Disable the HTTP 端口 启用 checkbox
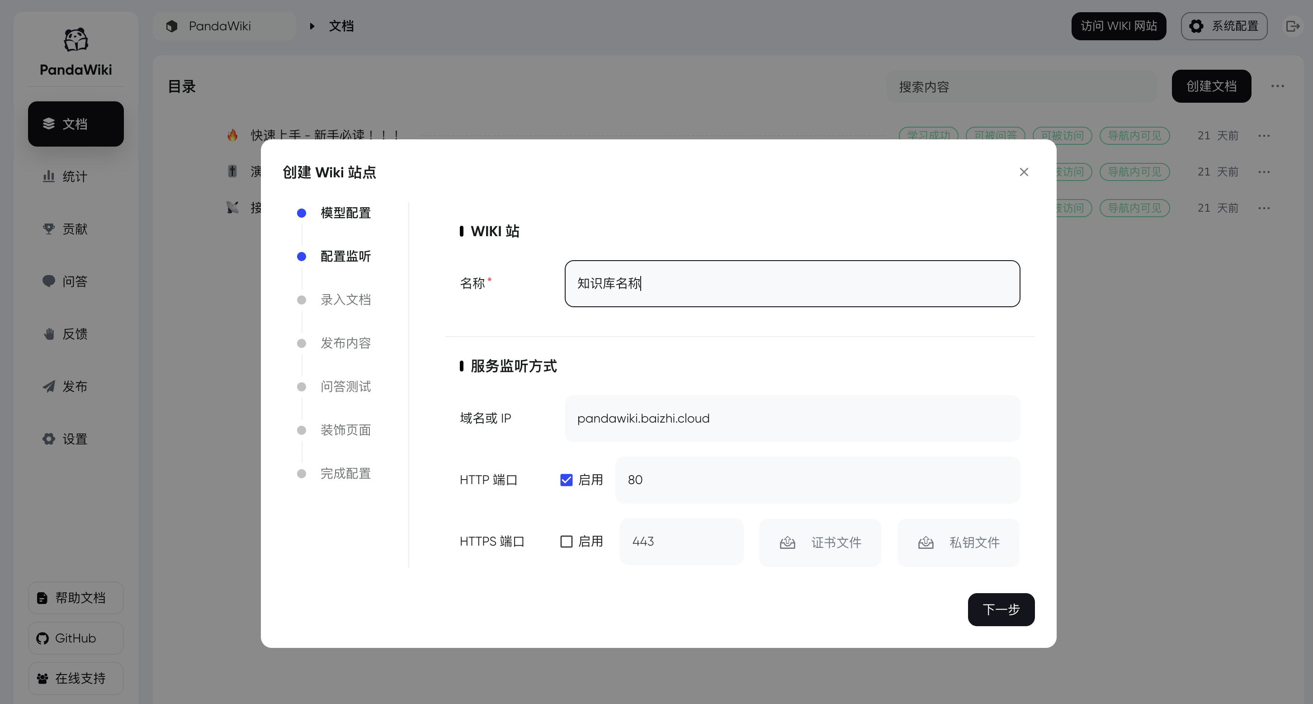This screenshot has height=704, width=1313. (566, 480)
